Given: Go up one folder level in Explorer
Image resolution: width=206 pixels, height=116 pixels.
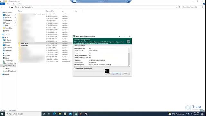Looking at the screenshot, I should pyautogui.click(x=9, y=7).
